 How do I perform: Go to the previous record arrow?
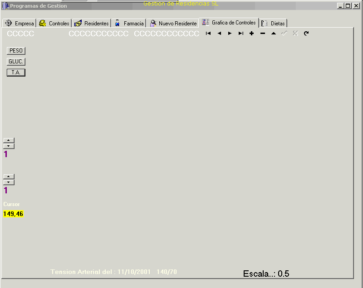coord(219,34)
